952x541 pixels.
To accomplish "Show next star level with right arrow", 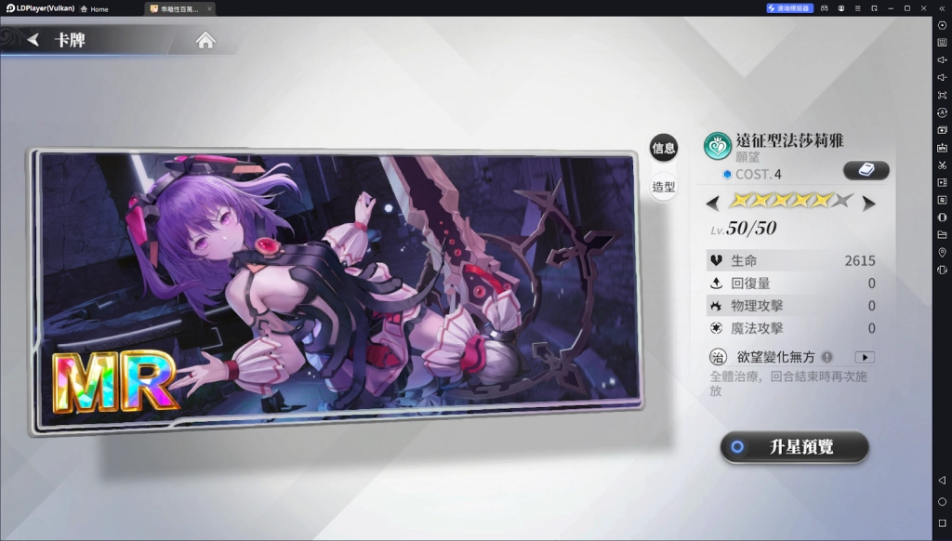I will pos(868,203).
